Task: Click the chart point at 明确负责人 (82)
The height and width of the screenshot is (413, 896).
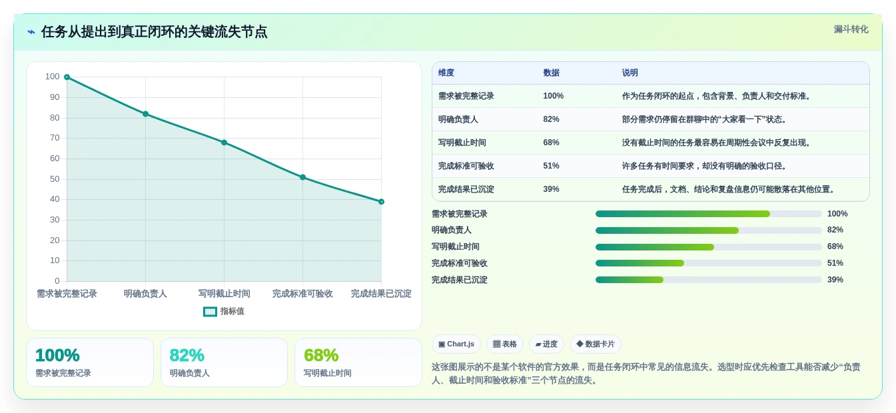Action: click(145, 114)
